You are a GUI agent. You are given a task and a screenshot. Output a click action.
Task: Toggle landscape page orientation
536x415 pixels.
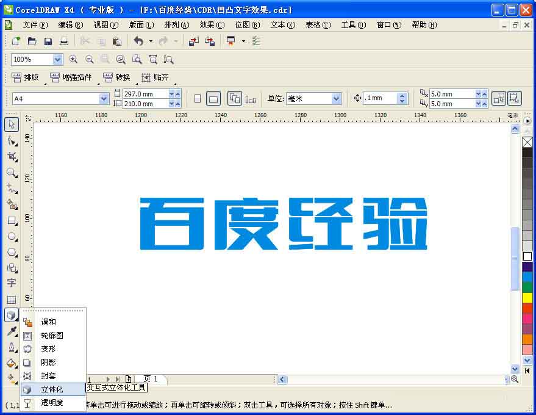pyautogui.click(x=213, y=99)
